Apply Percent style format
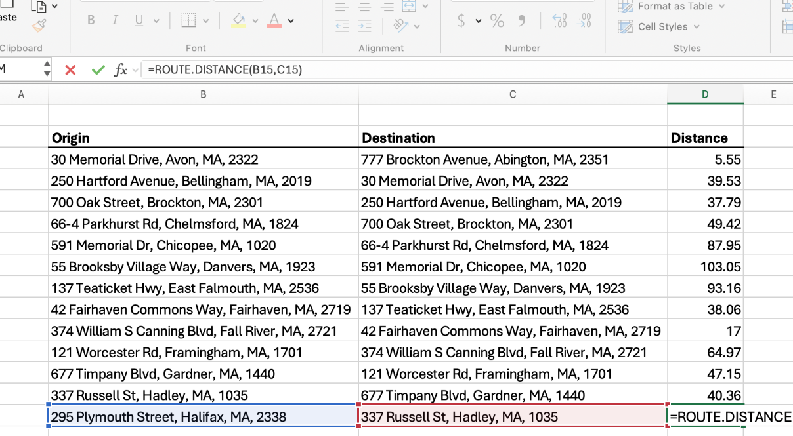 pyautogui.click(x=497, y=21)
